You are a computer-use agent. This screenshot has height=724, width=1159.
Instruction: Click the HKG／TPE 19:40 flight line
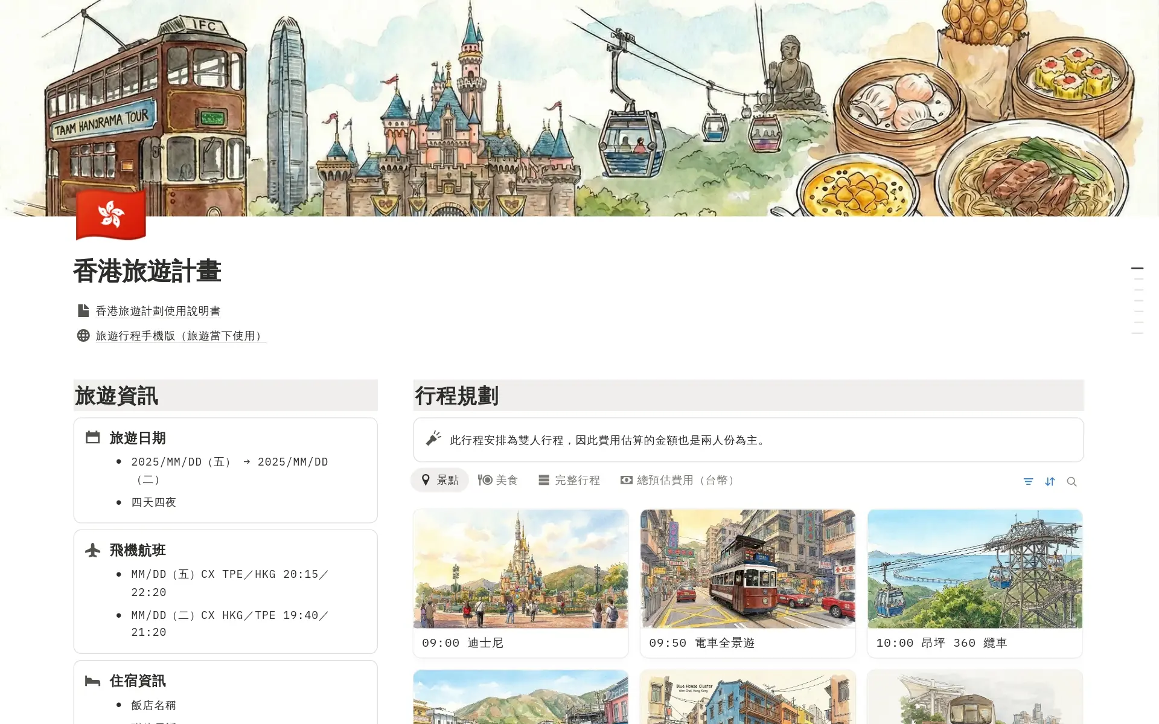(x=230, y=623)
